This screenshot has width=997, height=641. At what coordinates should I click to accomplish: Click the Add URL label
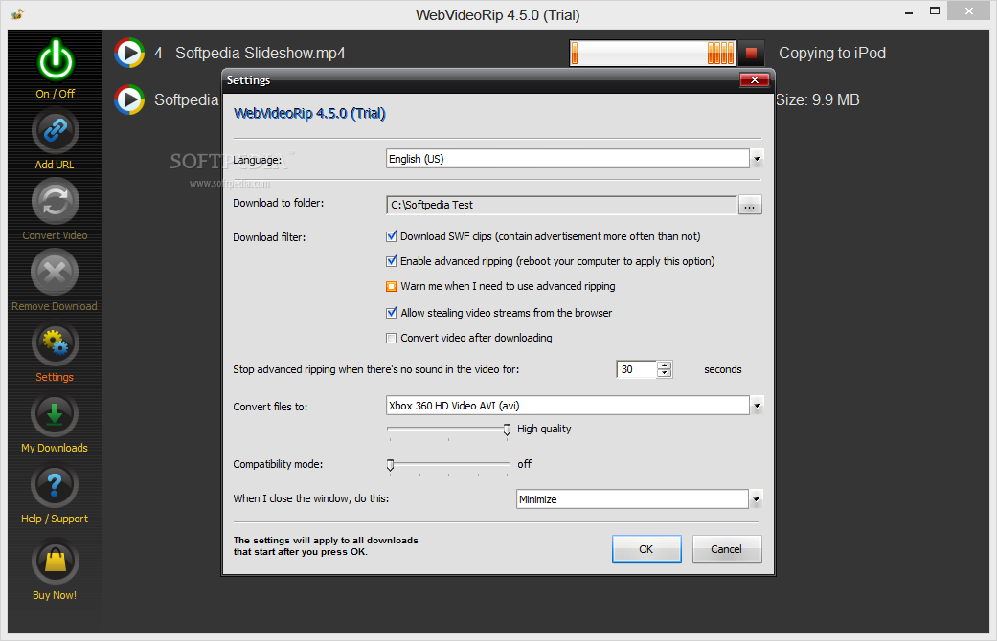point(55,165)
